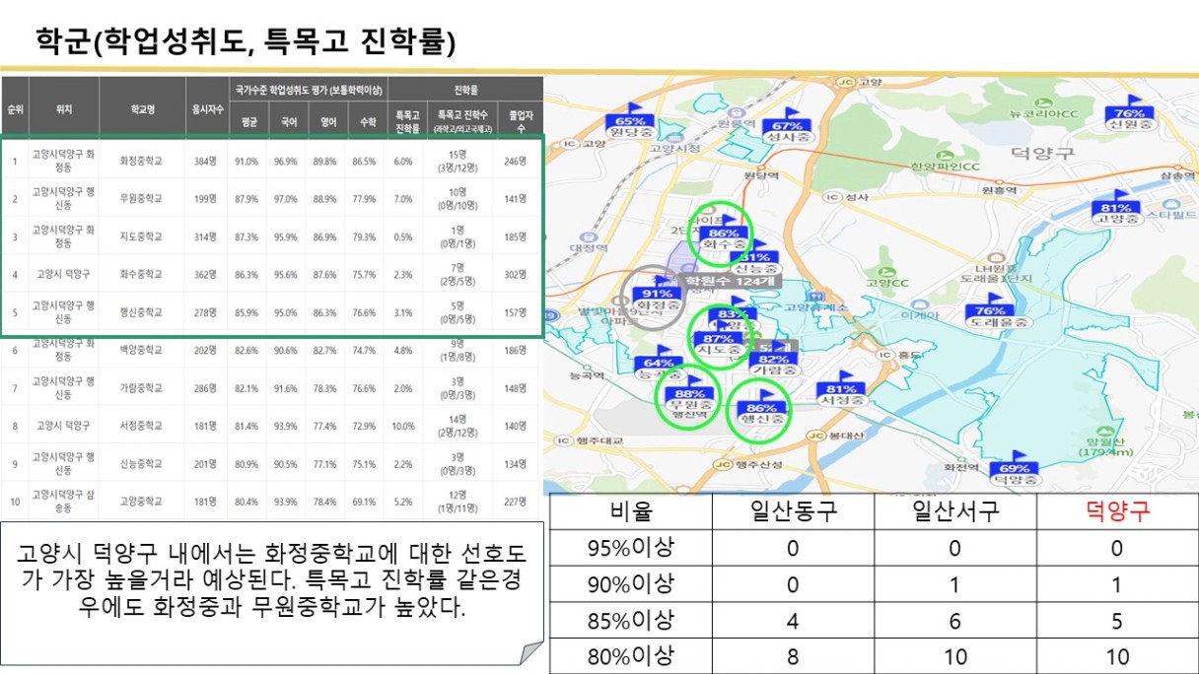Select the 무원중학교 table cell
Viewport: 1199px width, 674px height.
click(x=142, y=198)
